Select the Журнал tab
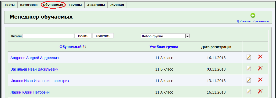276x98 pixels. [x=117, y=5]
